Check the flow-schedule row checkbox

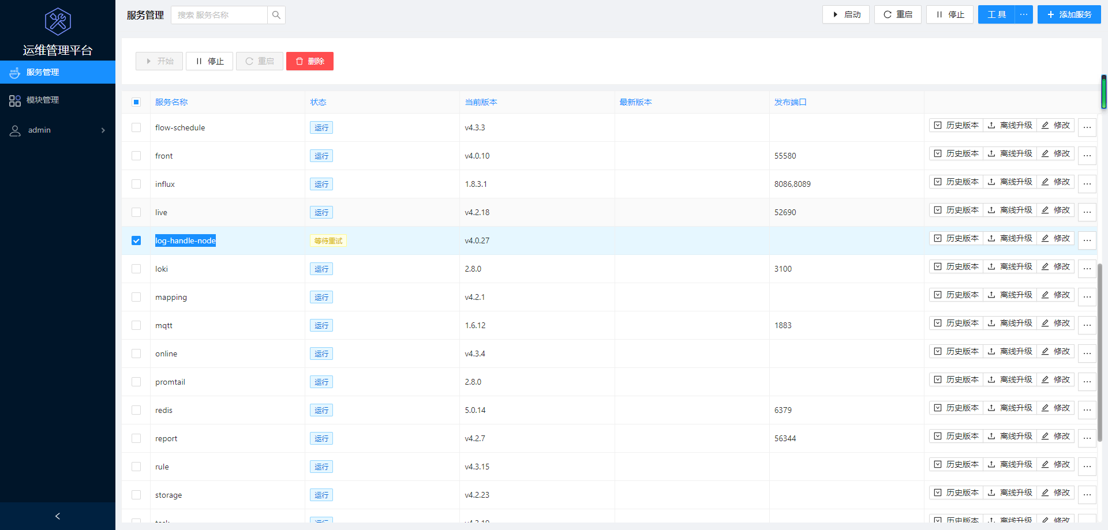click(x=136, y=127)
